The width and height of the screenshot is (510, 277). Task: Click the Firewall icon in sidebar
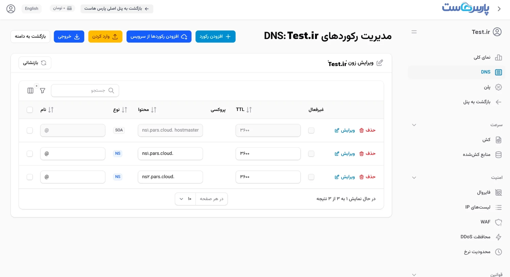tap(498, 192)
